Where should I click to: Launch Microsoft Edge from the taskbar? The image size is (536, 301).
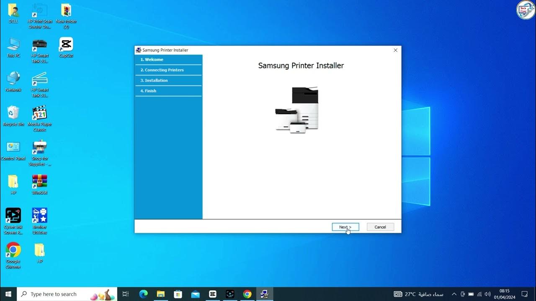(x=143, y=294)
